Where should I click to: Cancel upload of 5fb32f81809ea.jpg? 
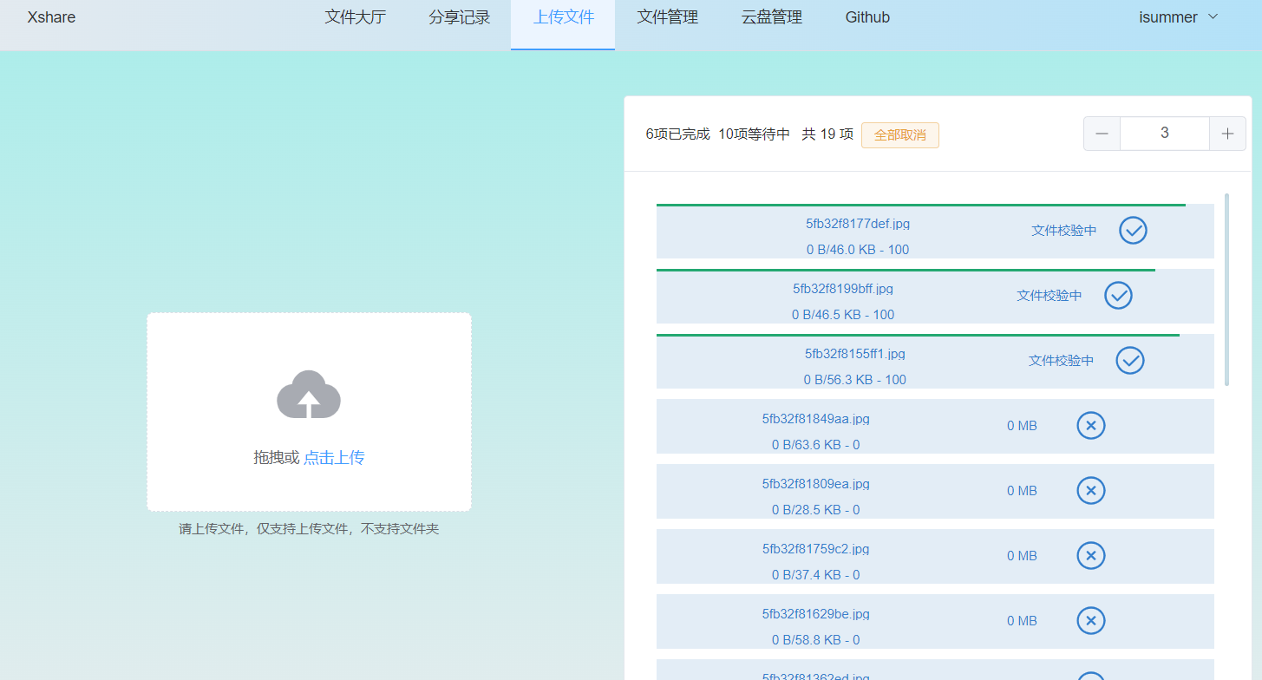click(x=1091, y=490)
